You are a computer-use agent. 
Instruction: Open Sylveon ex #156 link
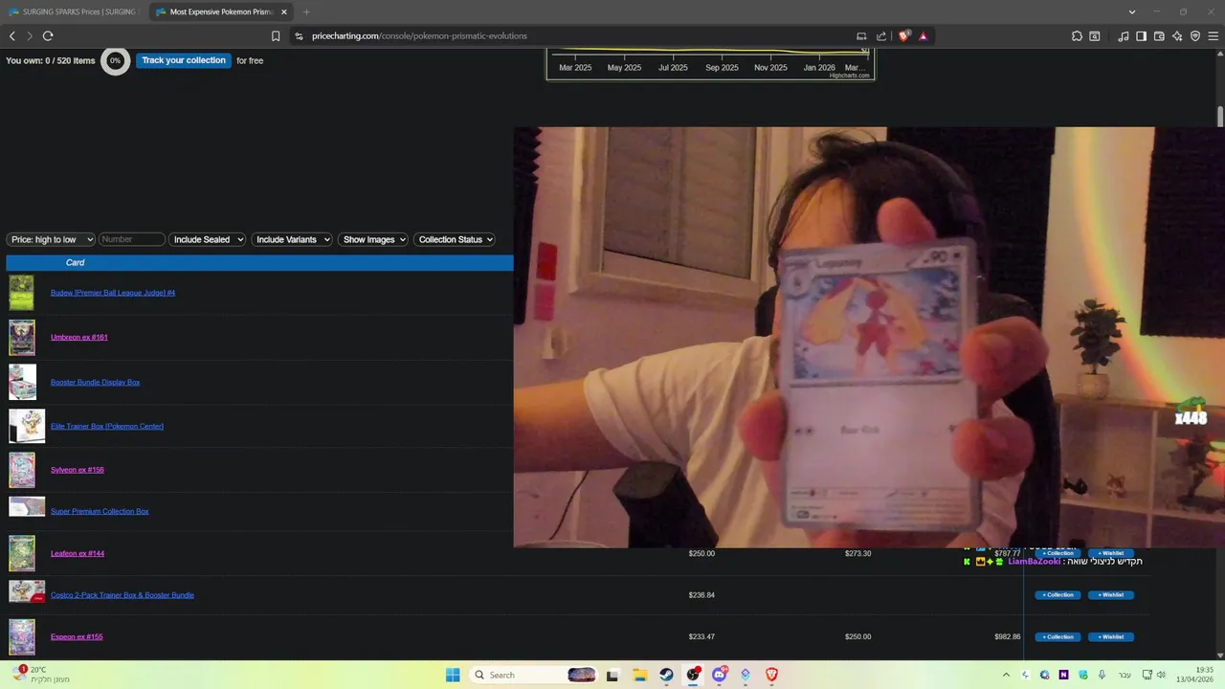tap(78, 470)
